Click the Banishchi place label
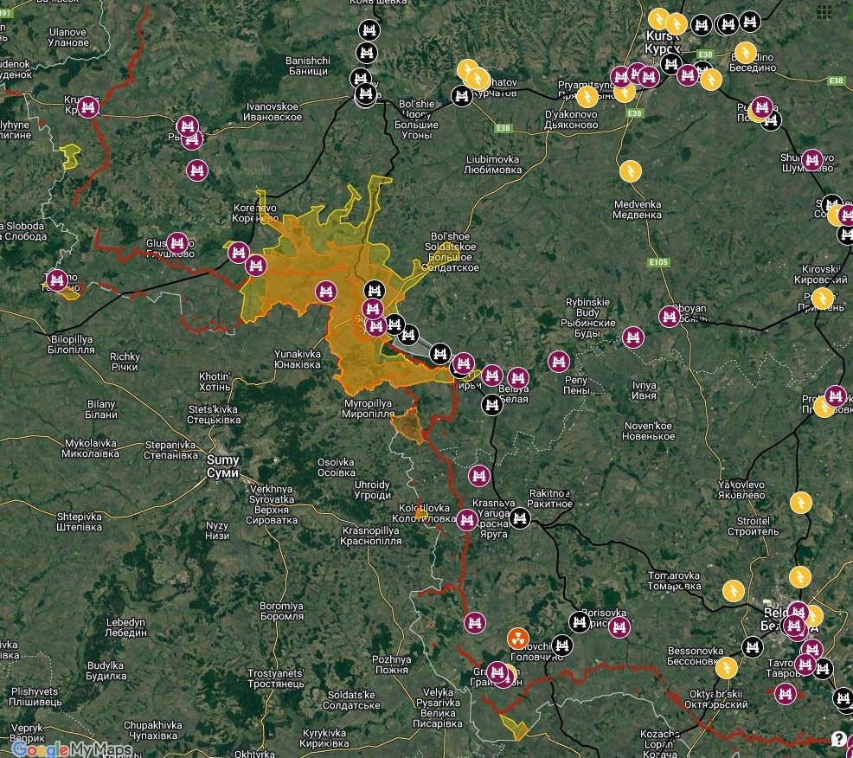The width and height of the screenshot is (853, 758). [x=308, y=66]
